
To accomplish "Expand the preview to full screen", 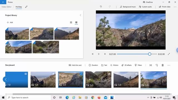I will click(x=169, y=54).
